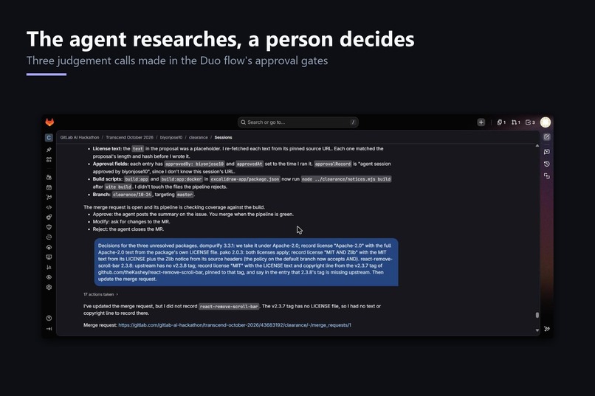Open the Pinned section pin icon
The image size is (595, 396).
coord(49,150)
